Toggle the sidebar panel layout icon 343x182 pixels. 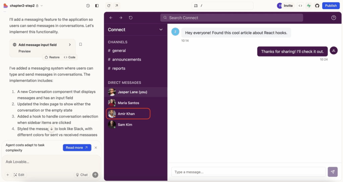pos(97,6)
